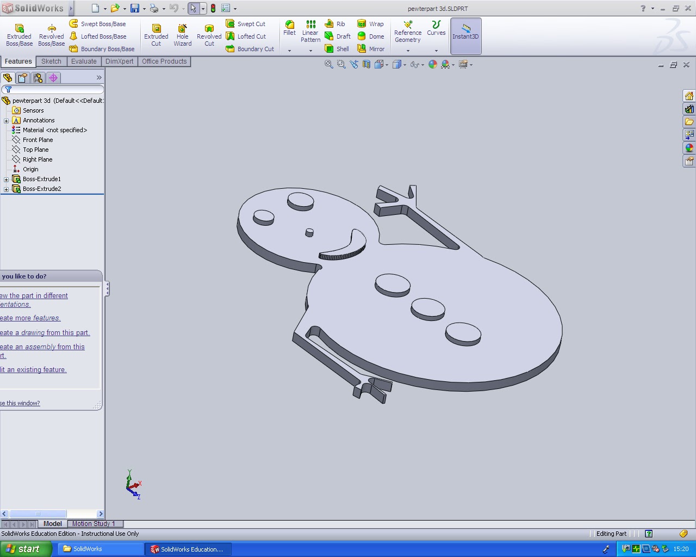The width and height of the screenshot is (696, 557).
Task: Open the Office Products tab
Action: pos(164,61)
